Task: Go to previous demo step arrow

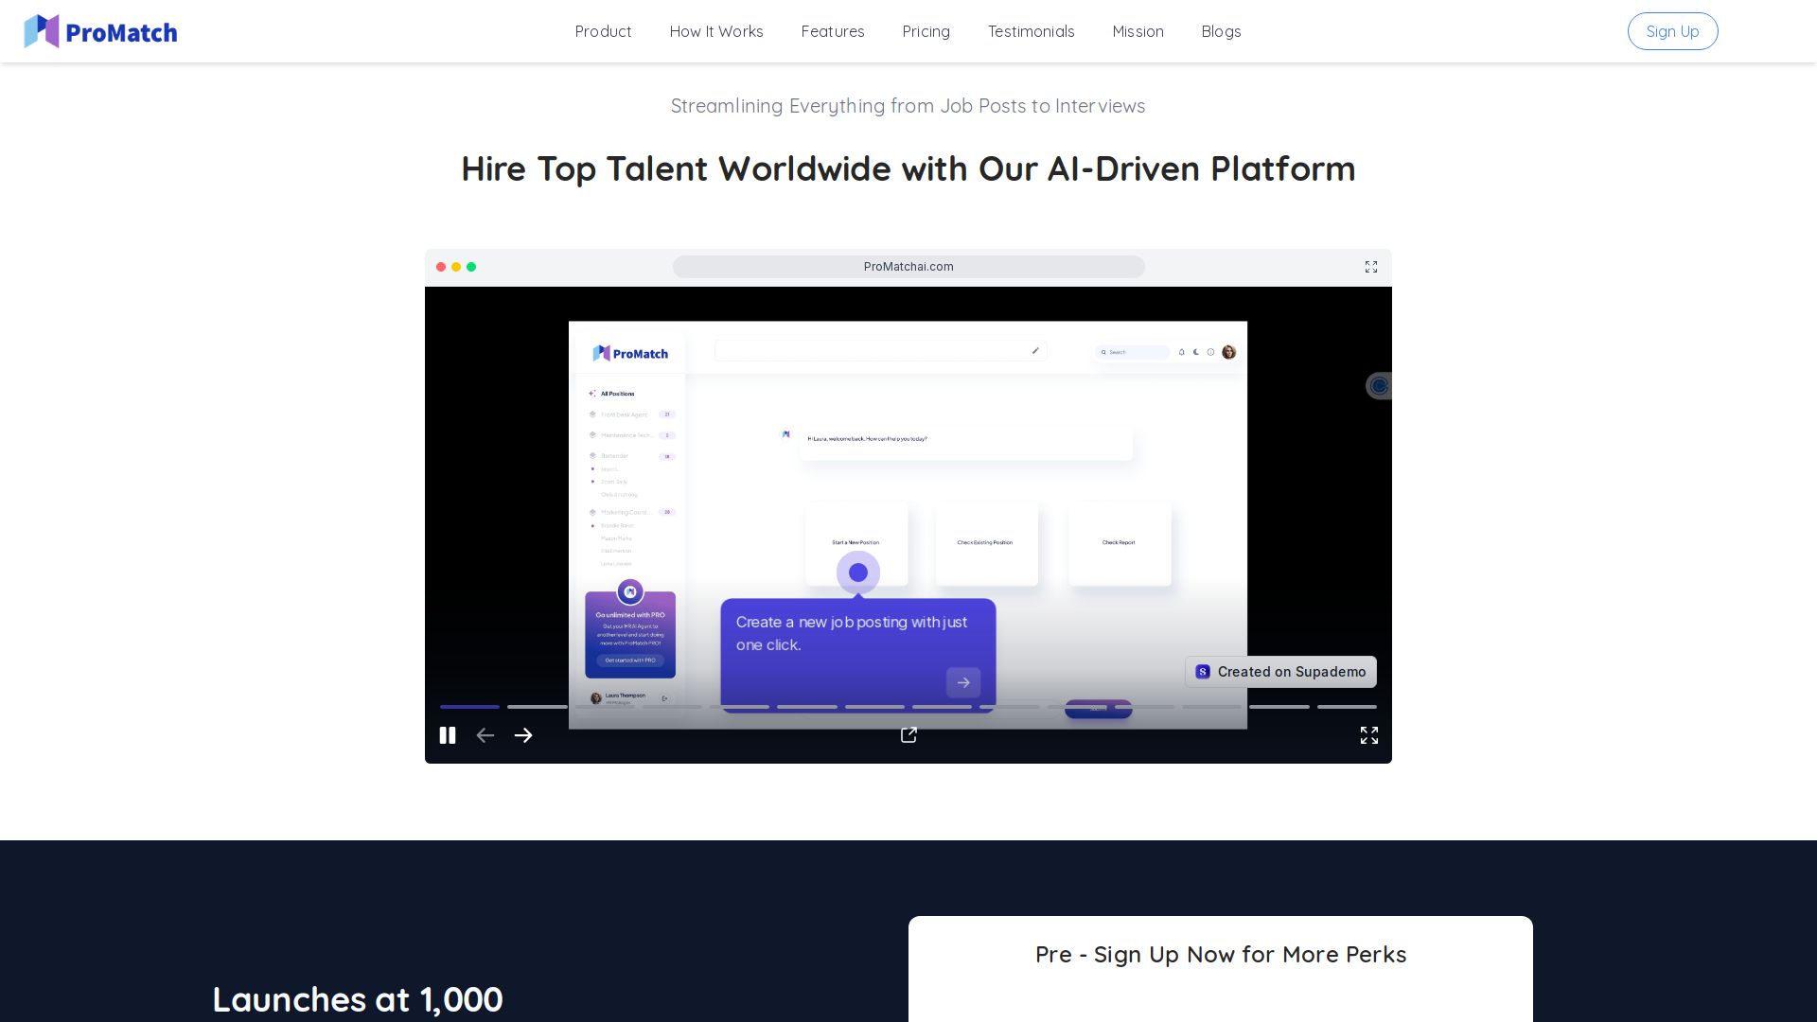Action: click(485, 735)
